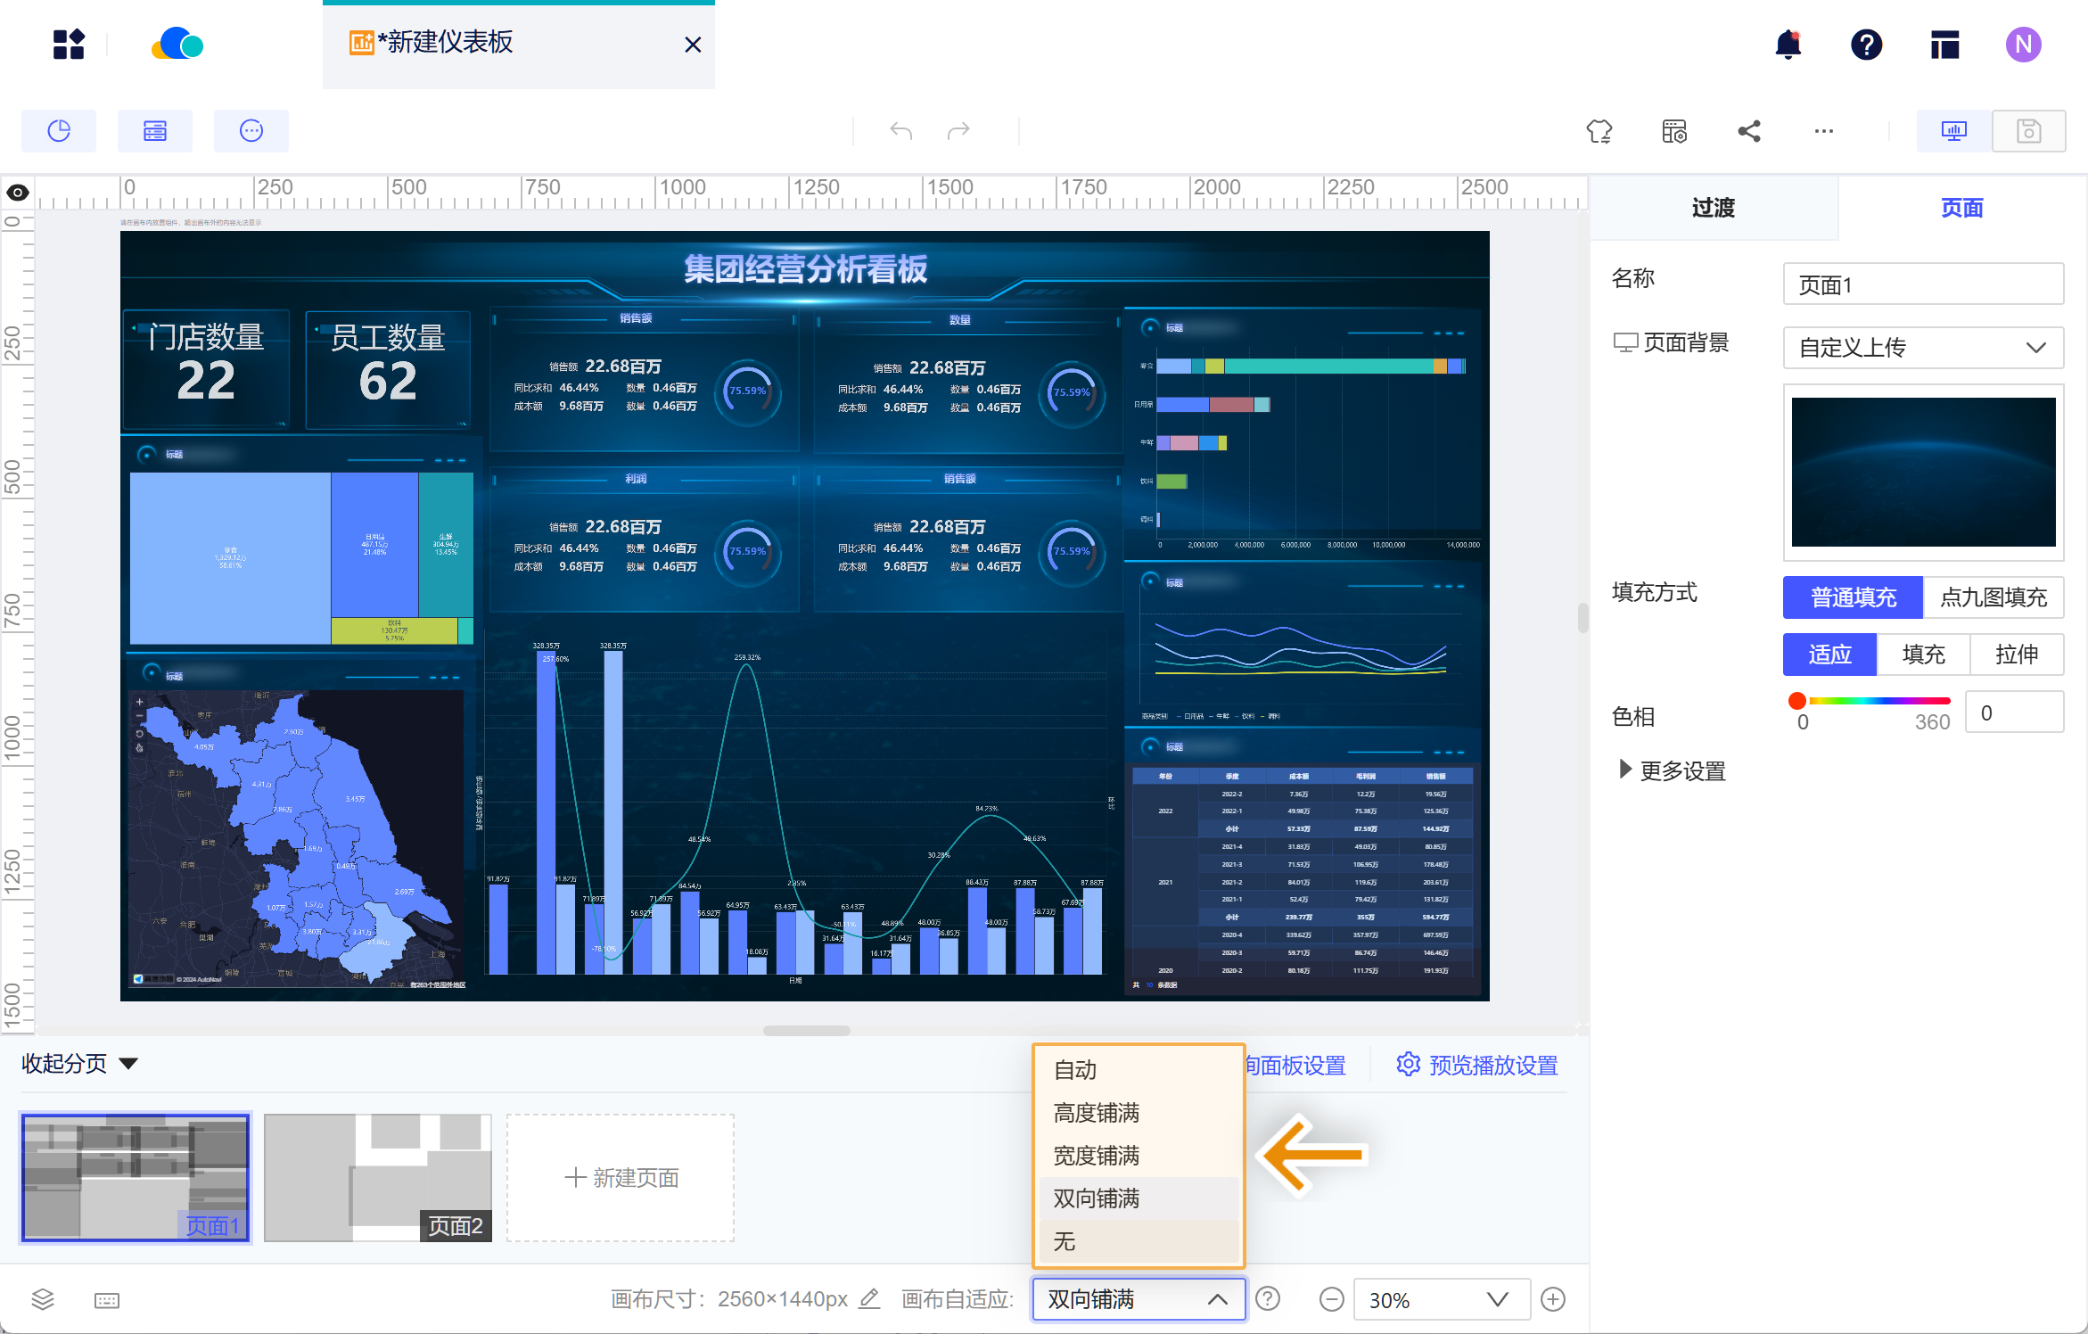The image size is (2088, 1334).
Task: Choose the 拉伸 stretch option
Action: (x=2016, y=654)
